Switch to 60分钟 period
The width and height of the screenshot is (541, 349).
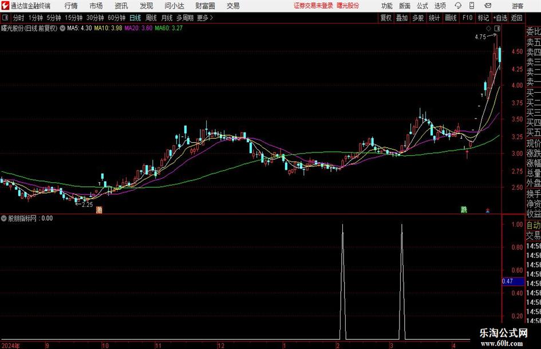117,18
